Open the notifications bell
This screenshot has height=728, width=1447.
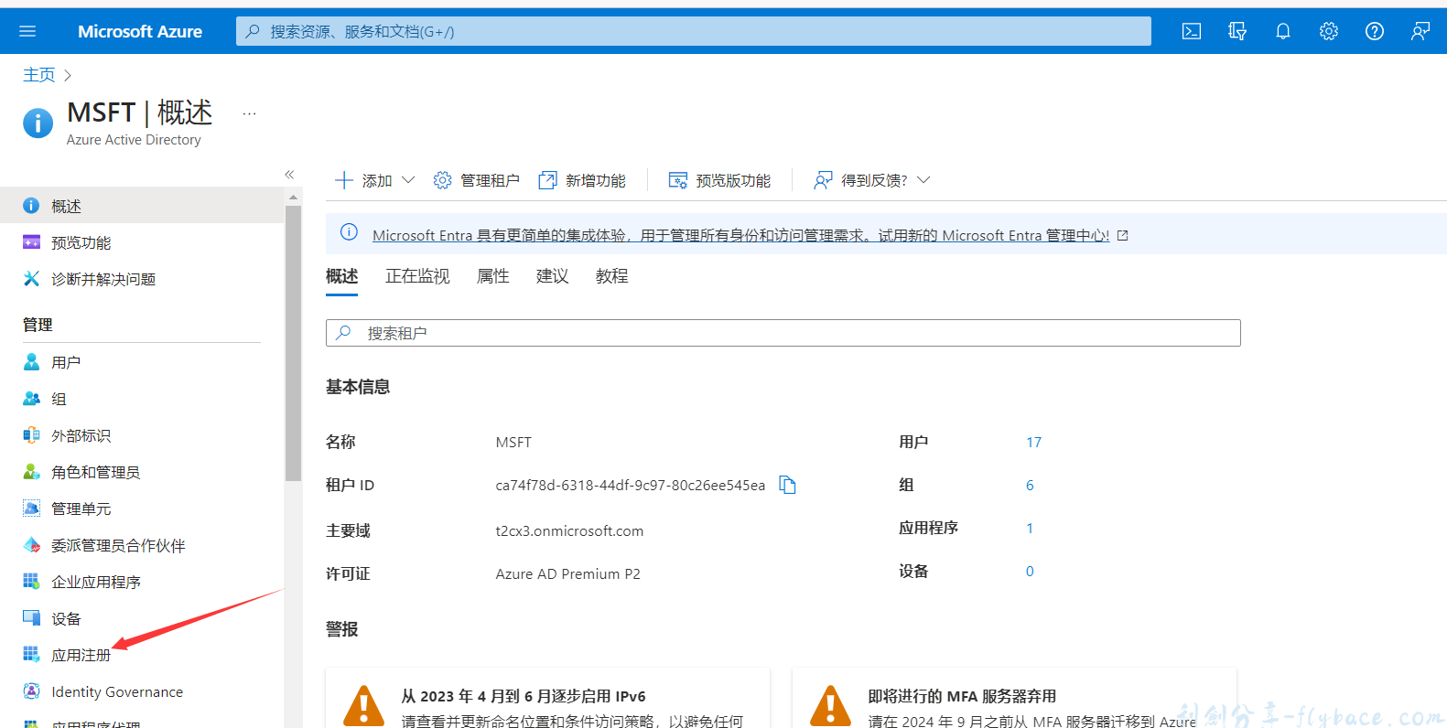(x=1282, y=31)
